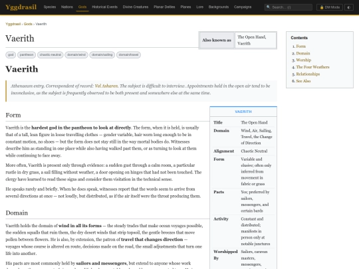Screen dimensions: 359x269
Task: Click the 'pantheon' tag pill
Action: [x=27, y=54]
